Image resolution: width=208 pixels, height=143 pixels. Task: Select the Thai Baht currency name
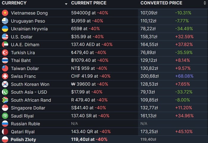[x=21, y=60]
